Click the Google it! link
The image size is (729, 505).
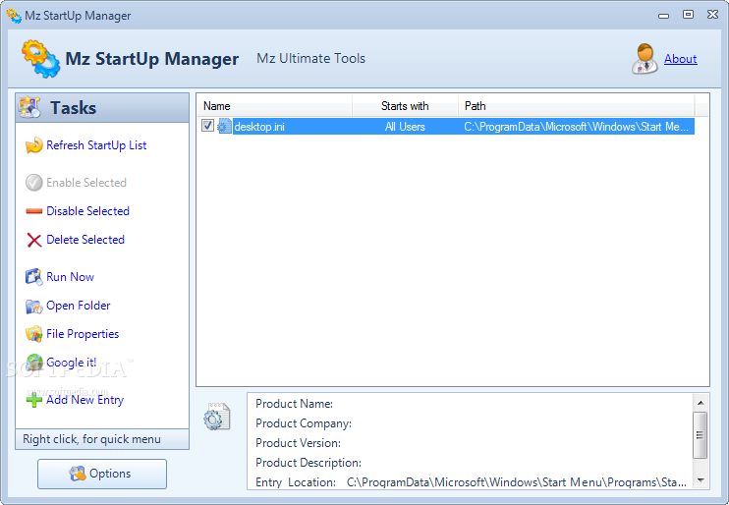[x=71, y=363]
